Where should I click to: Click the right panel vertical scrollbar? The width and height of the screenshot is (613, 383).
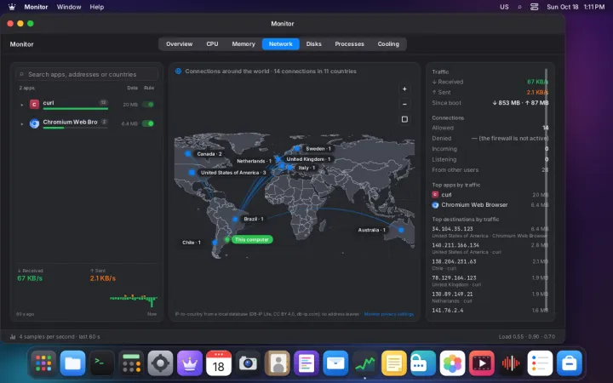546,190
